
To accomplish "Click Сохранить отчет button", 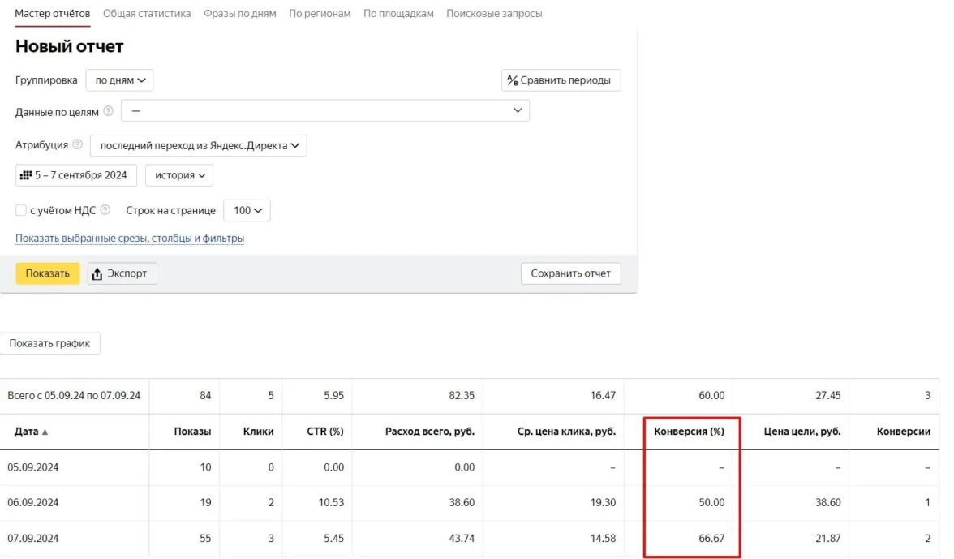I will coord(570,273).
